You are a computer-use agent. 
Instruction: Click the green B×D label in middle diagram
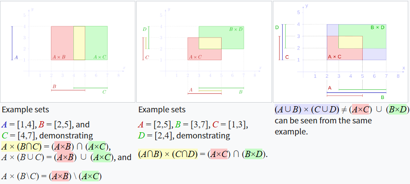tap(236, 30)
